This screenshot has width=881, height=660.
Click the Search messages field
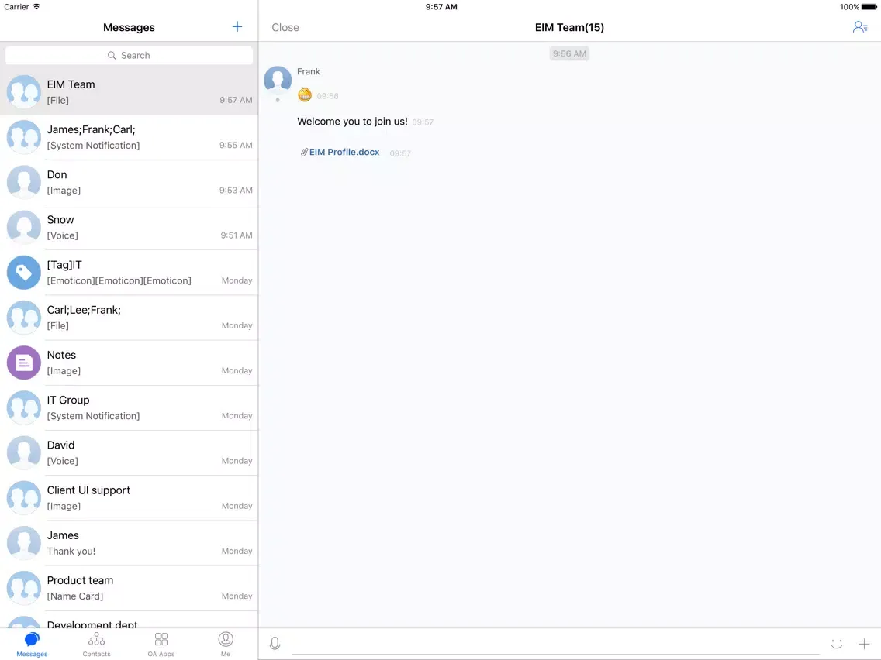[129, 56]
